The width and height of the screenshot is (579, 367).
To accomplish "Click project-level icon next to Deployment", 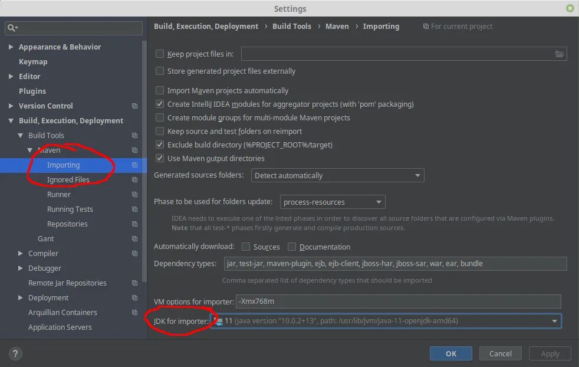I will [135, 298].
